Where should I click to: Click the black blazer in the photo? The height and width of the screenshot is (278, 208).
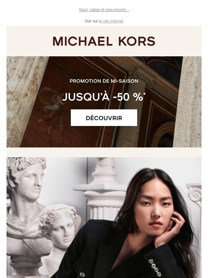click(113, 252)
